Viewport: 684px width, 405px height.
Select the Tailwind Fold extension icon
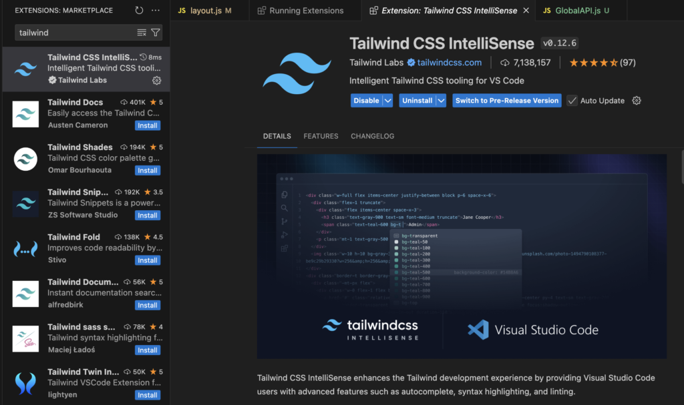pos(25,249)
